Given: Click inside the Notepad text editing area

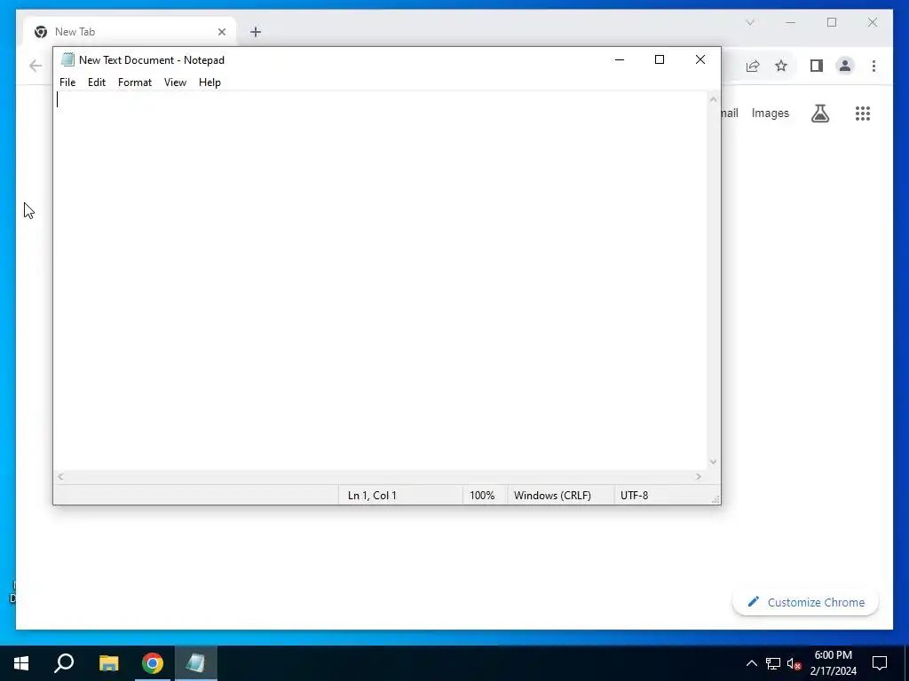Looking at the screenshot, I should 380,280.
